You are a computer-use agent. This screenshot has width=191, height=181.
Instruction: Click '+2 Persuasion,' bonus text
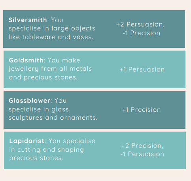tap(140, 25)
